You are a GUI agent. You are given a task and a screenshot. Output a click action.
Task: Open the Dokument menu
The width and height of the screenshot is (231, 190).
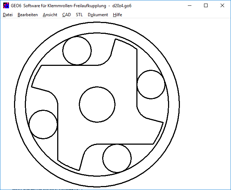[x=98, y=15]
